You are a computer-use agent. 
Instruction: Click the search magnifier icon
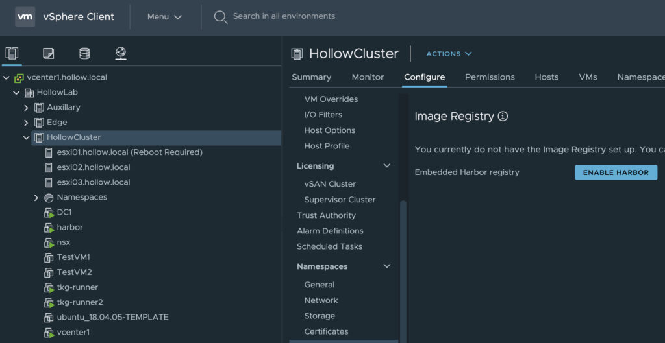[x=221, y=17]
